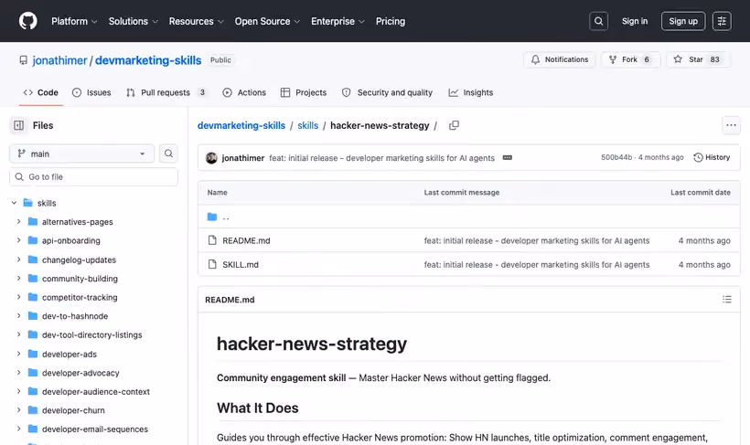Select developer-audience-context in file tree

point(96,391)
